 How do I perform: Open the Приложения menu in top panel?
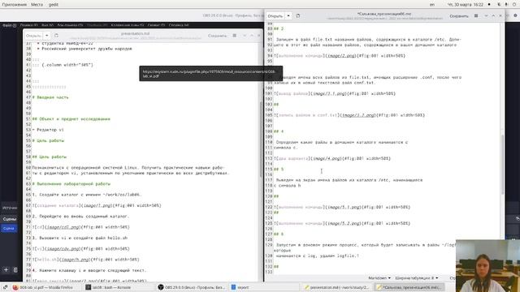point(15,5)
